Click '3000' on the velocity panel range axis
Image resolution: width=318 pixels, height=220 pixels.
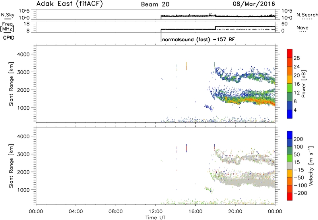pos(23,154)
